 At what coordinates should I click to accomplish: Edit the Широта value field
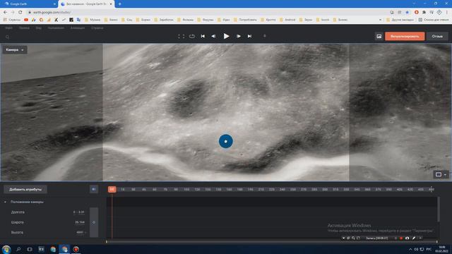[x=80, y=222]
